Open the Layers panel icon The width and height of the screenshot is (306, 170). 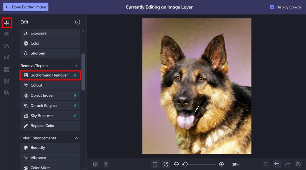click(x=95, y=164)
